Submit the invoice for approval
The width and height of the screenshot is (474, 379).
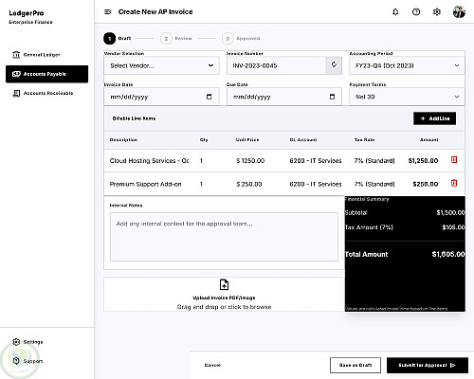click(x=428, y=365)
